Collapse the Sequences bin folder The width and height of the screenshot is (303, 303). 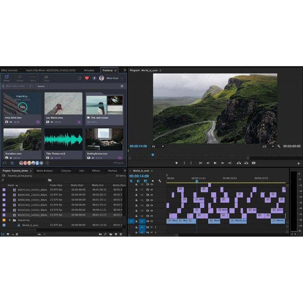click(10, 220)
